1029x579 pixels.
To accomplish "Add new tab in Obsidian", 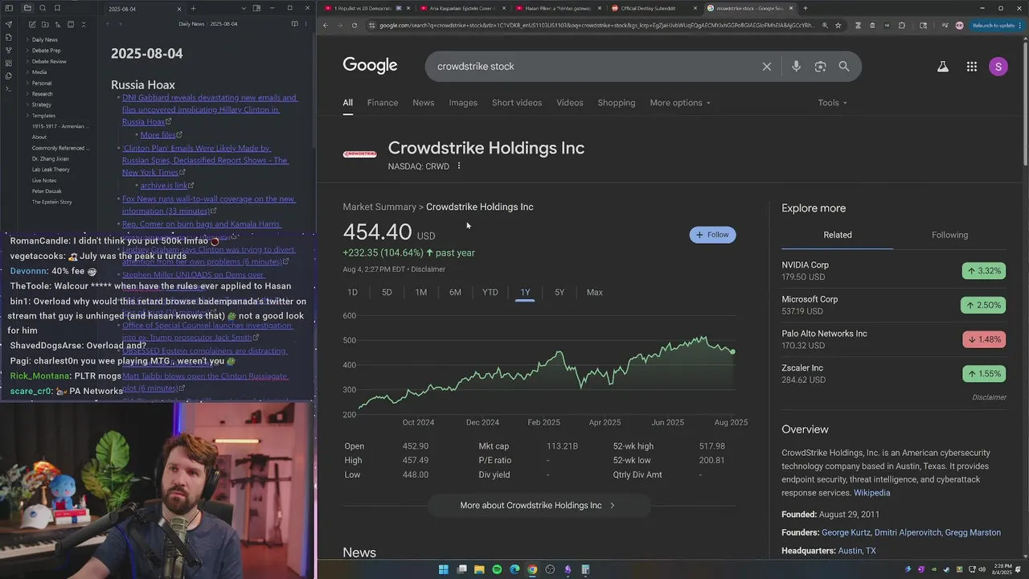I will click(193, 8).
